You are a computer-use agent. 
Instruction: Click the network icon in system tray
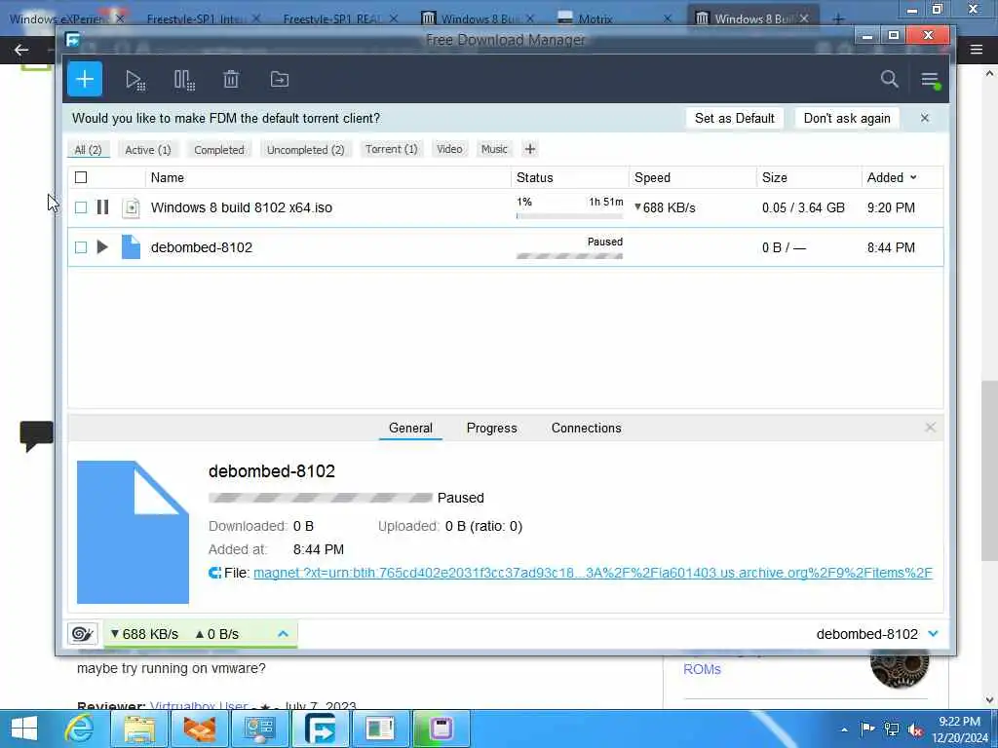pos(892,729)
